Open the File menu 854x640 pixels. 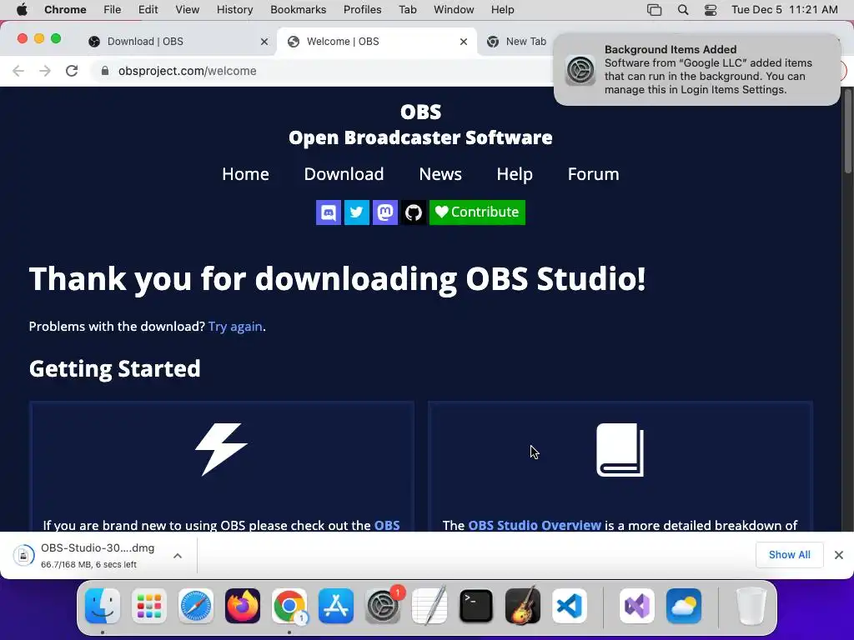[113, 10]
